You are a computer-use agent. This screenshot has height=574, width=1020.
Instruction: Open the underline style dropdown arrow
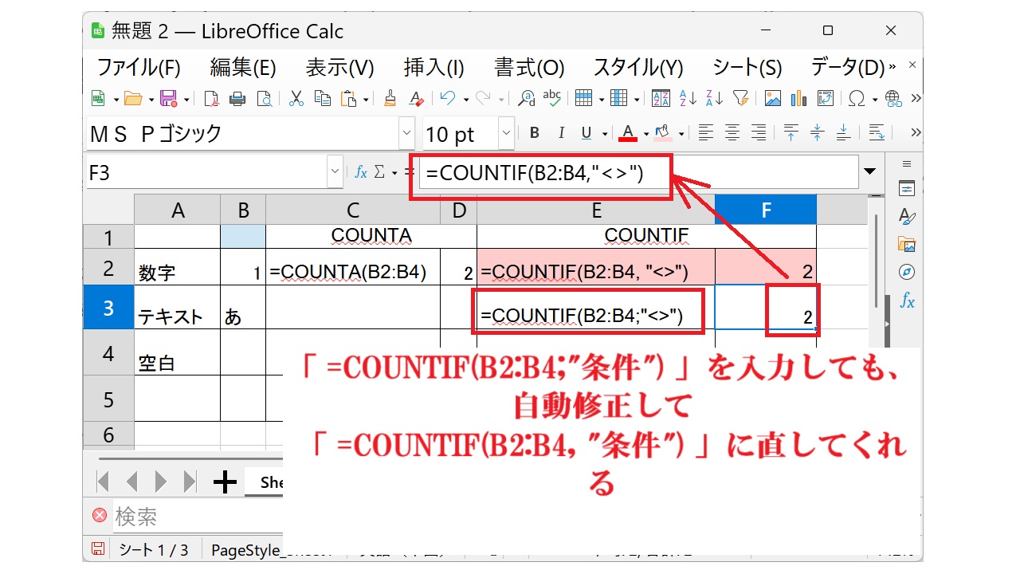(605, 133)
